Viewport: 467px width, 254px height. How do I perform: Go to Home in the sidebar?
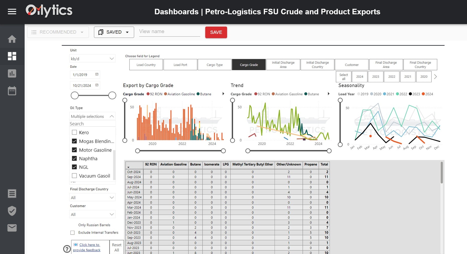coord(12,39)
